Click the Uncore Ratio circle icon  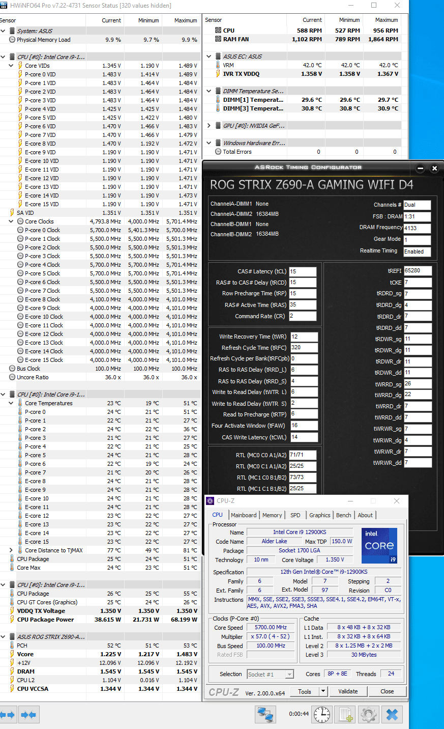[x=12, y=377]
